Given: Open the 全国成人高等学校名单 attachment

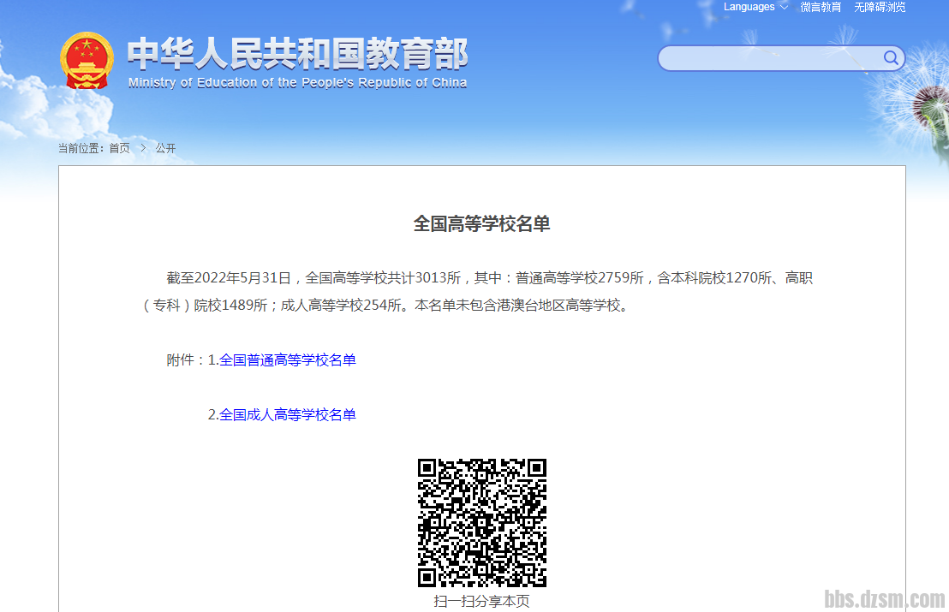Looking at the screenshot, I should pos(287,415).
